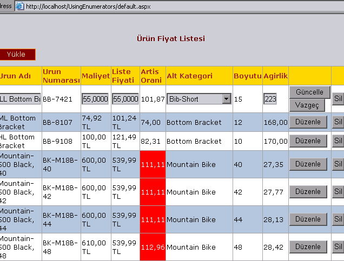Delete the BB-7421 row with Sil
Viewport: 344px width, 261px height.
point(338,99)
